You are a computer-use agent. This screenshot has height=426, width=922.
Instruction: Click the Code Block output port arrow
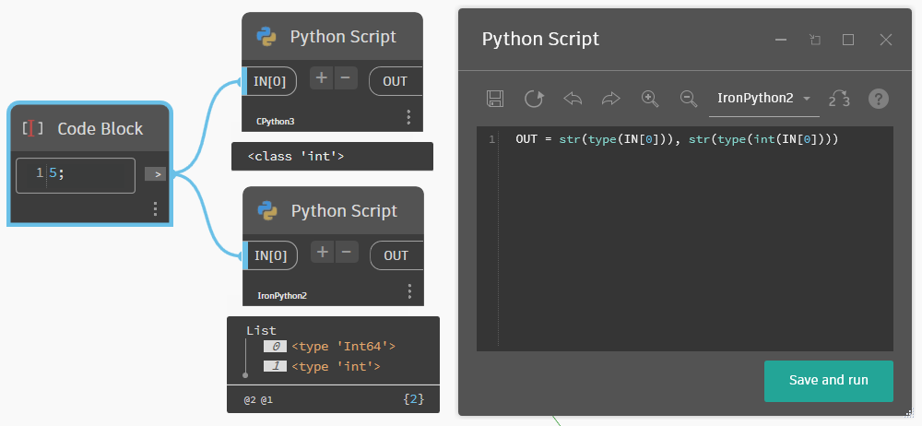pyautogui.click(x=156, y=173)
